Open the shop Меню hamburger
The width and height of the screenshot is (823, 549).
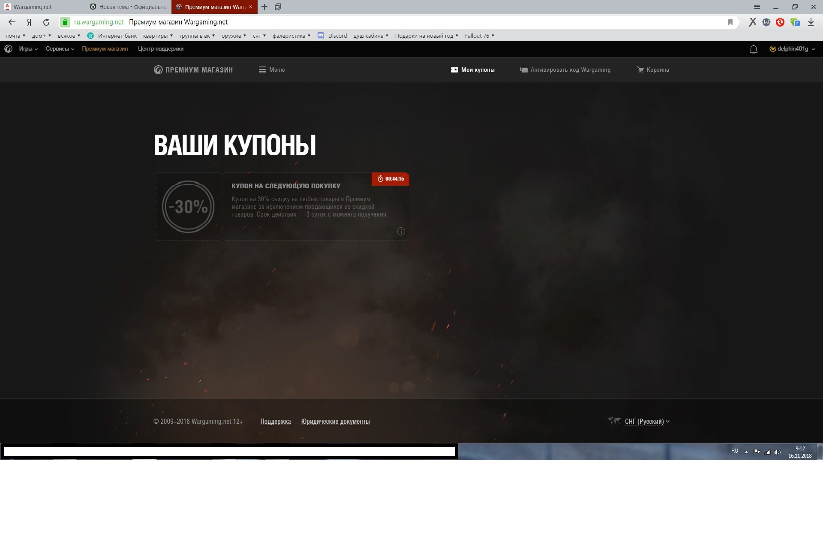pos(272,70)
